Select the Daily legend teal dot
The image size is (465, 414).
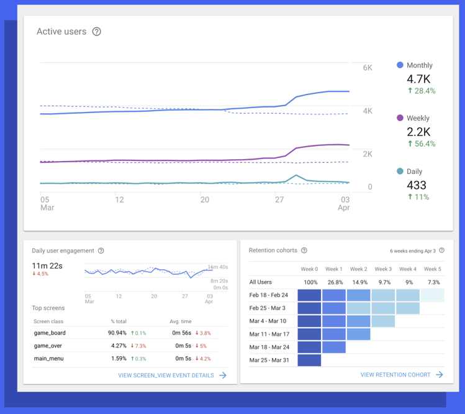[x=400, y=171]
